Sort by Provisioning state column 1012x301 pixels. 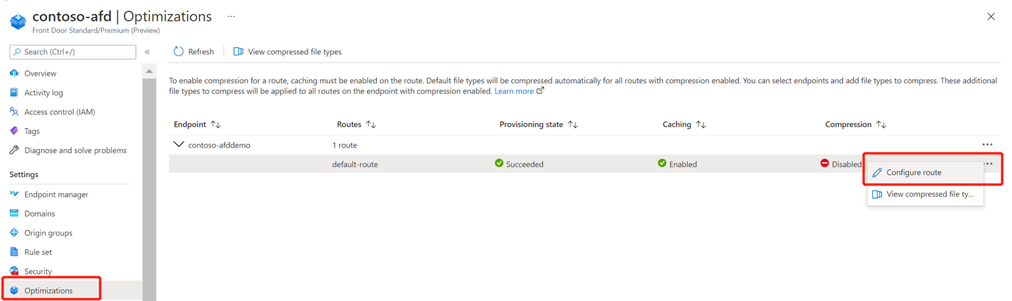573,125
